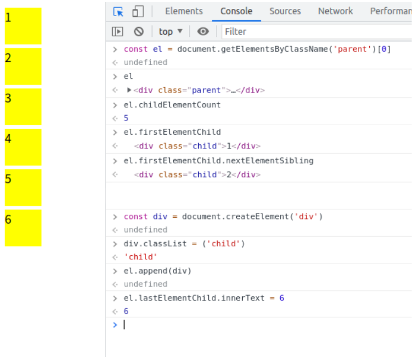Create live expression using eye icon
Screen dimensions: 414x359
coord(203,32)
